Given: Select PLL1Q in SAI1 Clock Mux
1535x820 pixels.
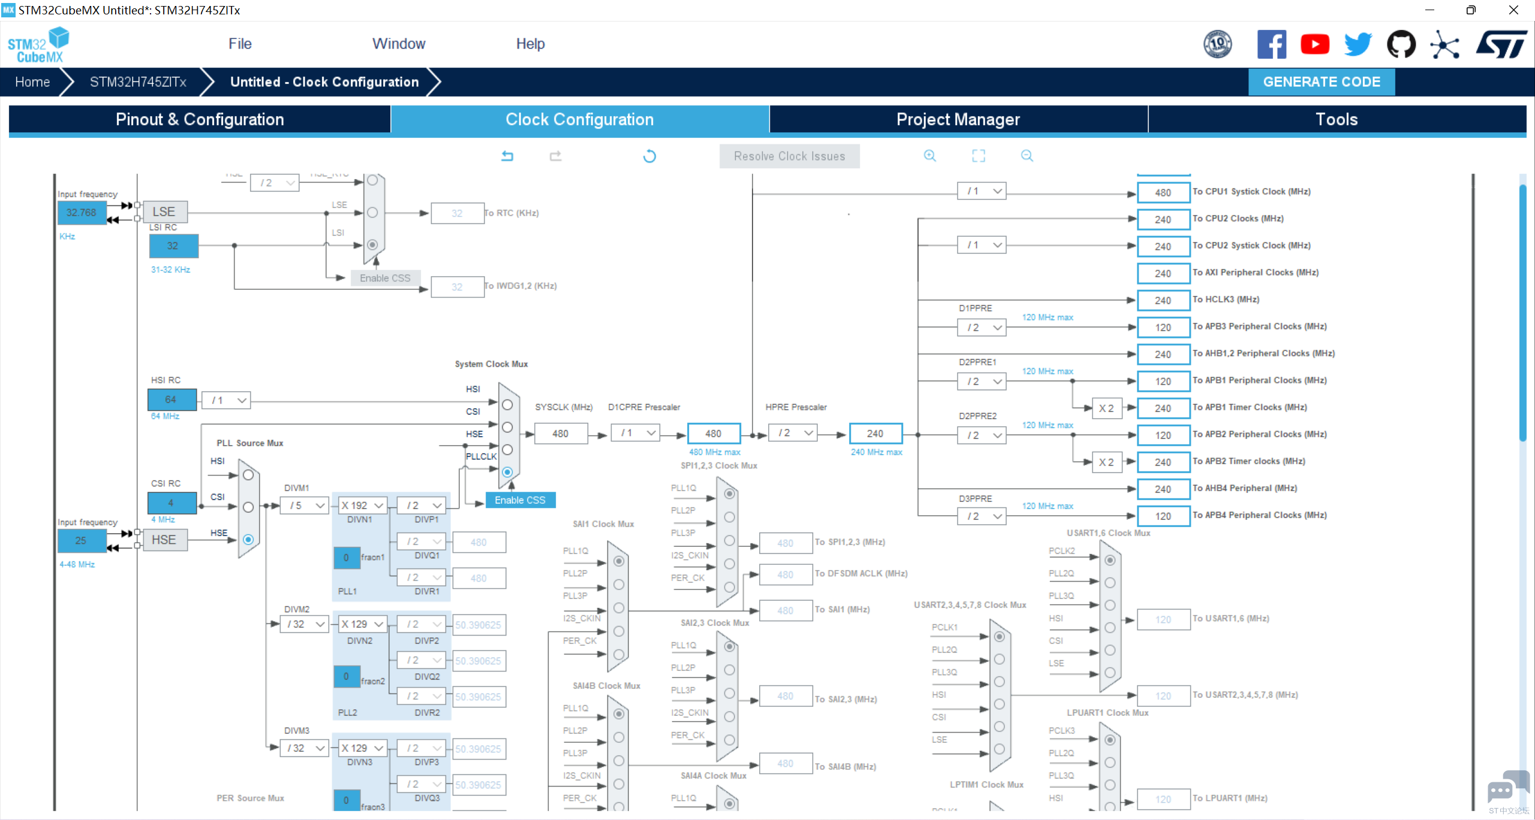Looking at the screenshot, I should [x=619, y=561].
